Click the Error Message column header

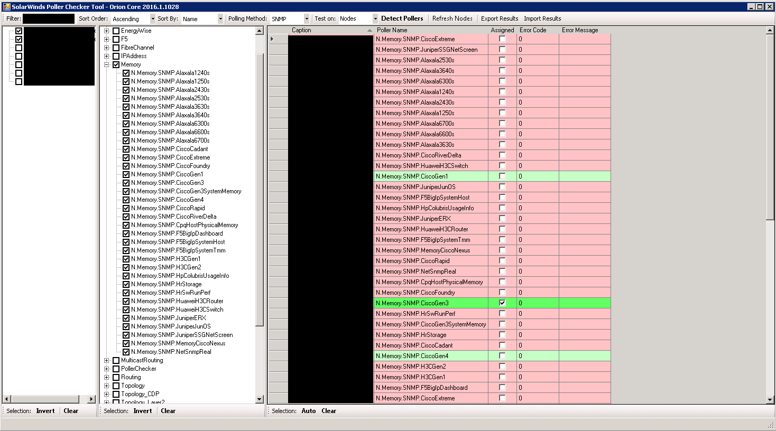pyautogui.click(x=585, y=30)
